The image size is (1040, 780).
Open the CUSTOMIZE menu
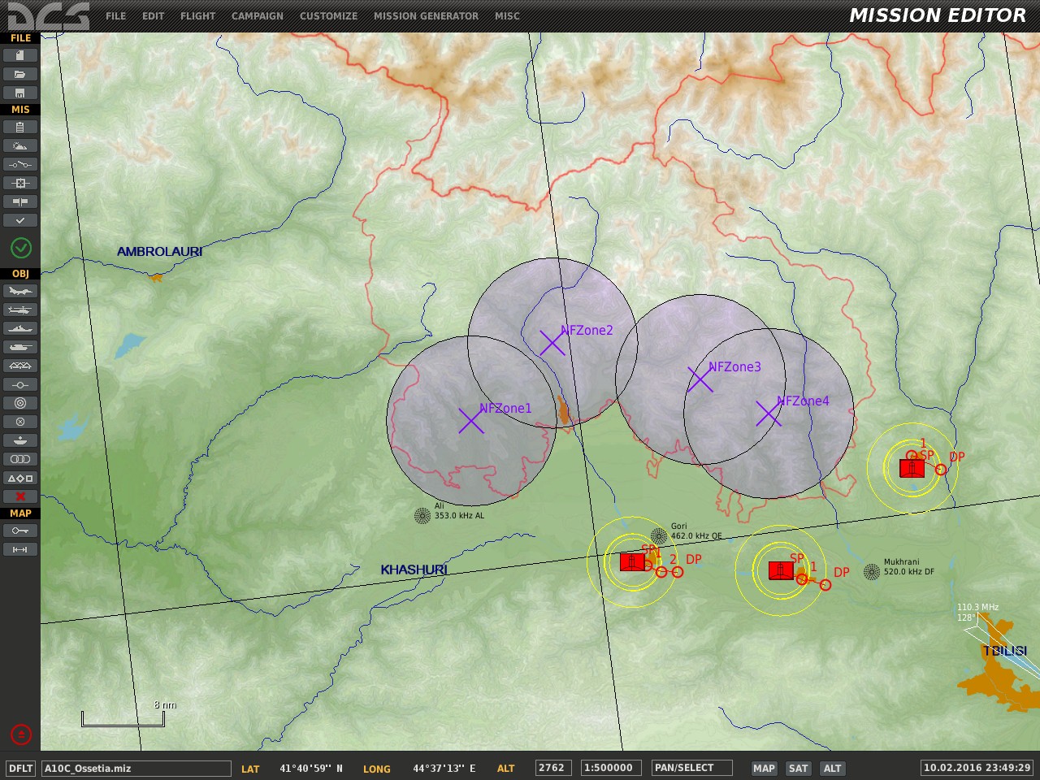point(328,15)
